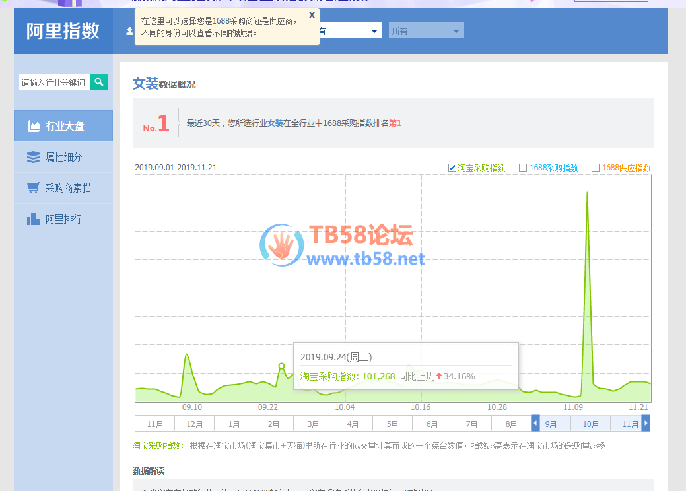Click the green search magnifier button
686x491 pixels.
(x=99, y=82)
